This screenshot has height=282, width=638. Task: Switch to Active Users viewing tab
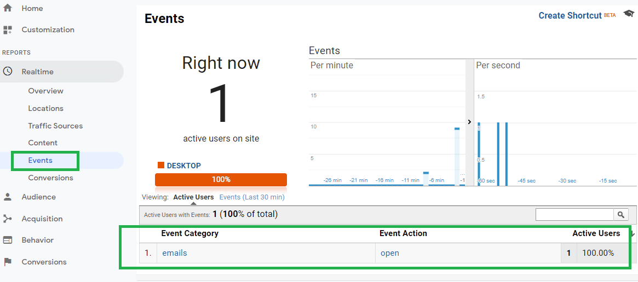tap(193, 197)
